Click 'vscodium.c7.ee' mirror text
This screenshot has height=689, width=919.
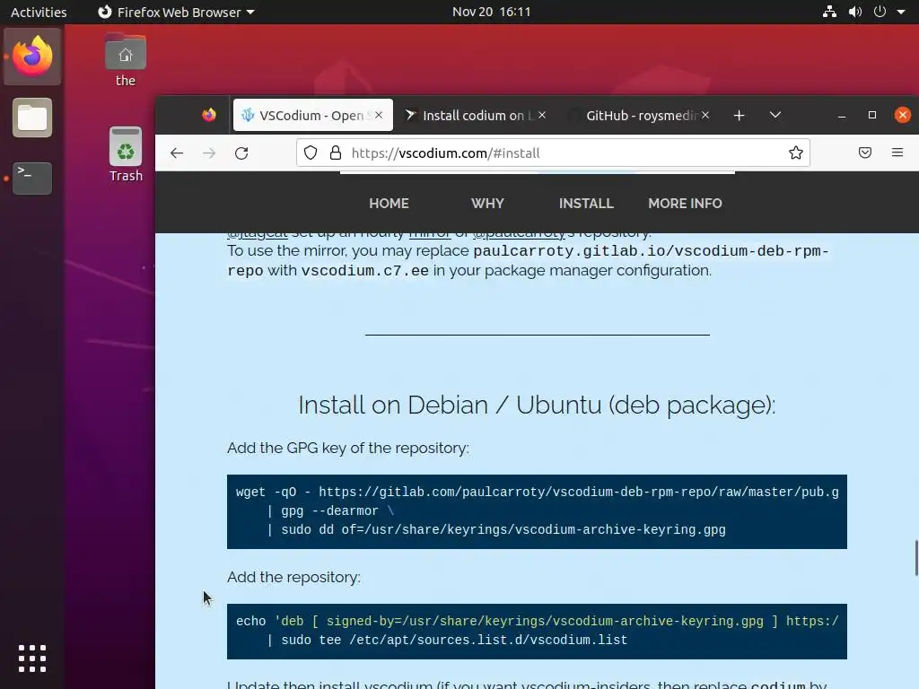click(365, 271)
